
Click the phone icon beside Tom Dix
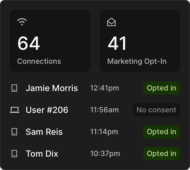click(x=14, y=154)
